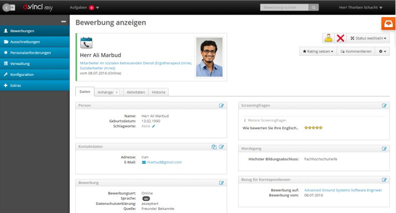Viewport: 396px width, 213px height.
Task: Click the Bewerbung vom 08.07.2016 value
Action: 314,195
